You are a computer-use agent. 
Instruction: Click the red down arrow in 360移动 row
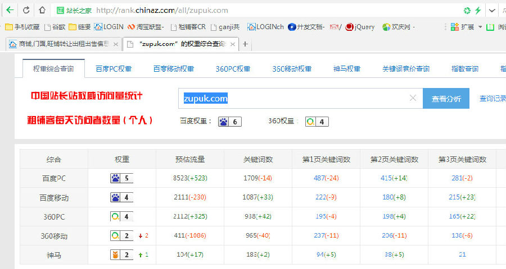coord(141,236)
